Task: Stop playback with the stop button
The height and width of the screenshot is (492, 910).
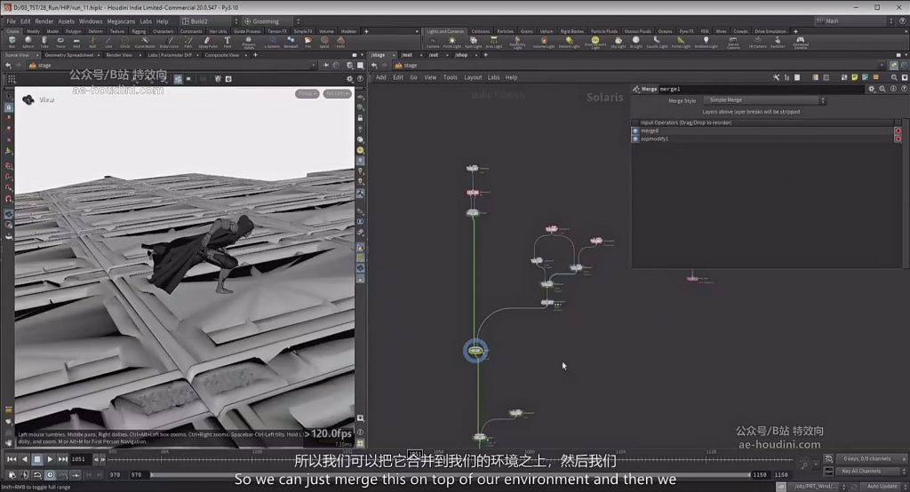Action: (37, 459)
